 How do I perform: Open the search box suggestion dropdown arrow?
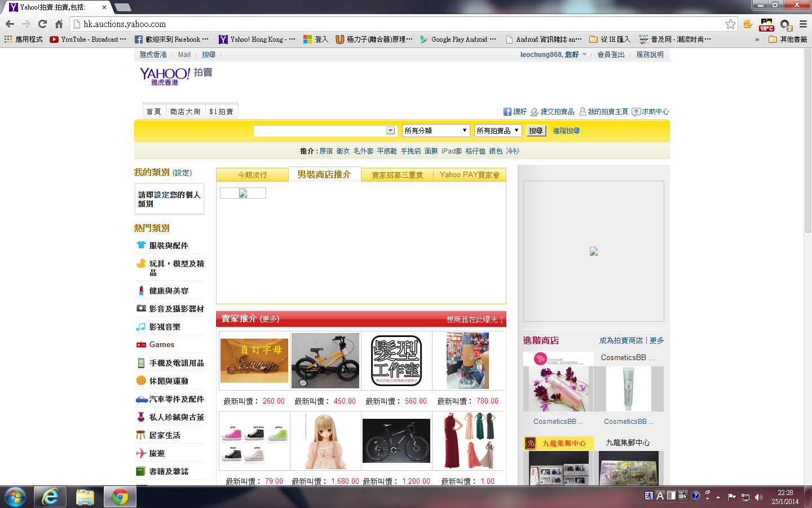[x=390, y=130]
